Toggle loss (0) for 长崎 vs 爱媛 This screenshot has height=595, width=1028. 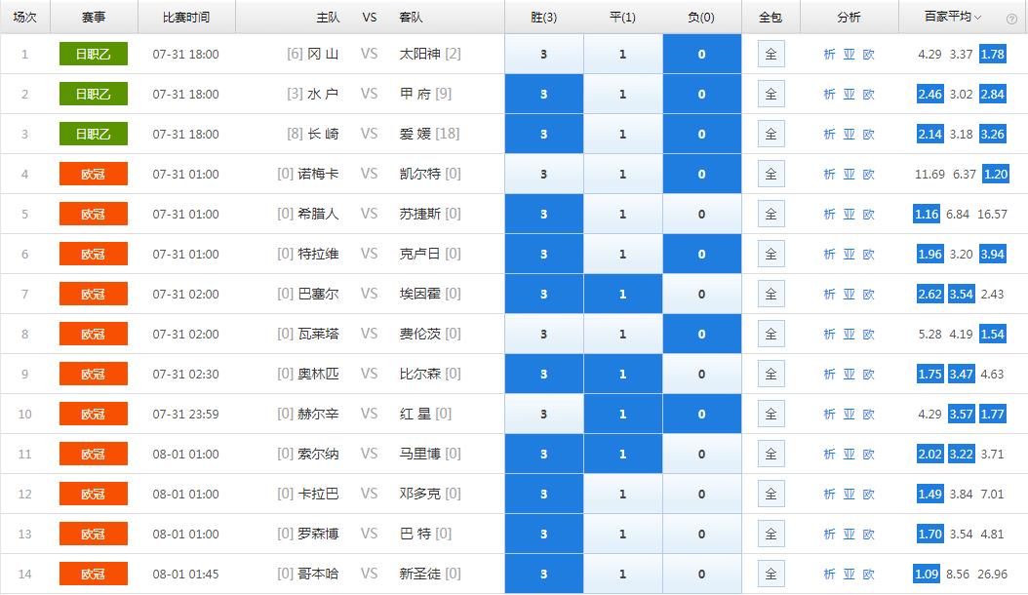(x=701, y=134)
